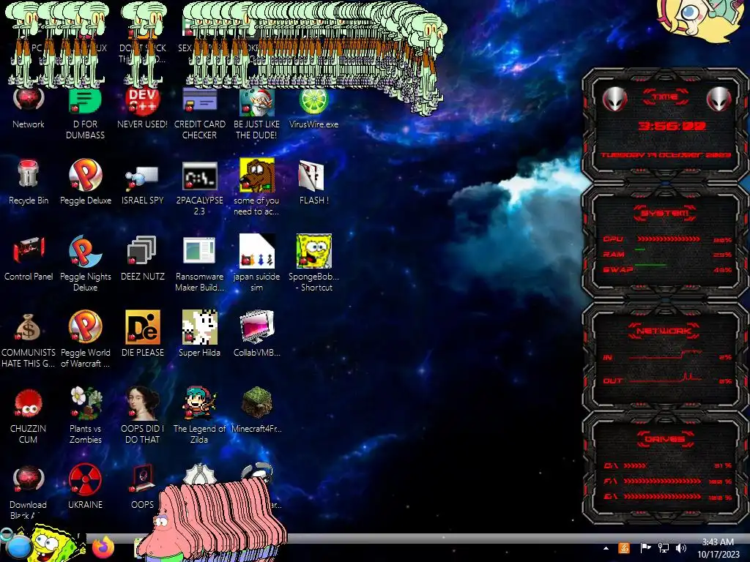This screenshot has height=562, width=750.
Task: Open the 2PACALYPSE 2.3 console shortcut
Action: 199,188
